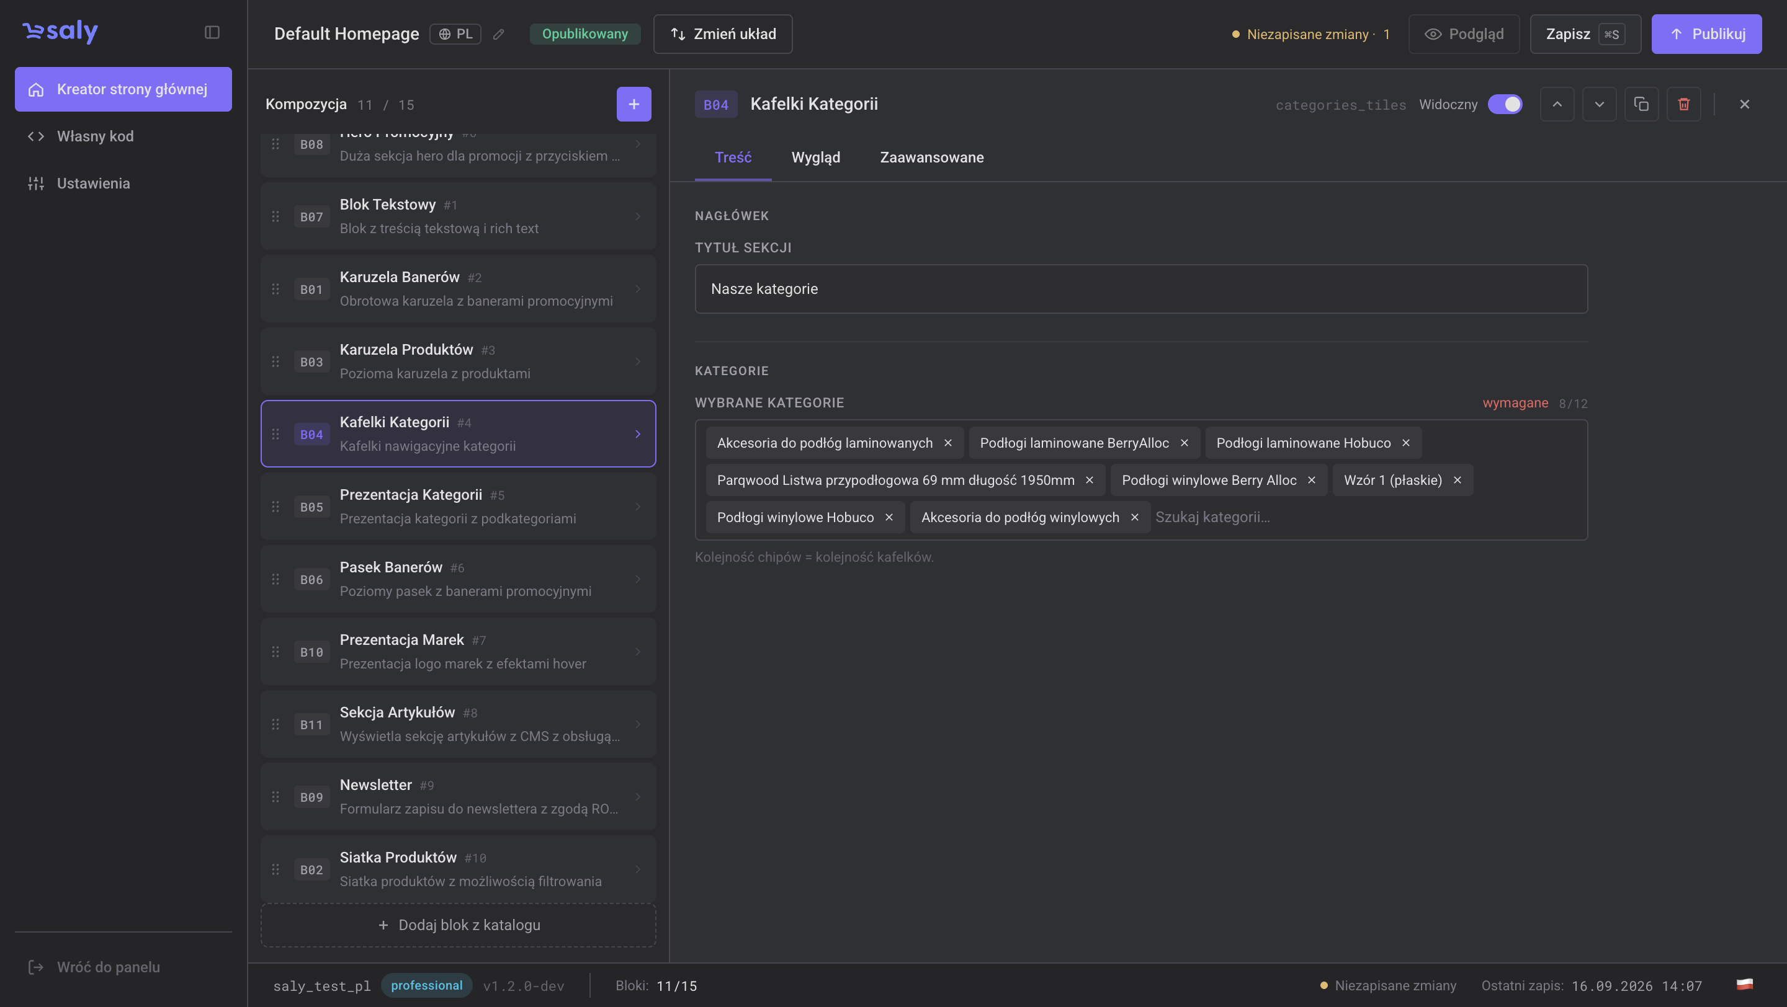Click the Publikuj button
The width and height of the screenshot is (1787, 1007).
click(1706, 34)
